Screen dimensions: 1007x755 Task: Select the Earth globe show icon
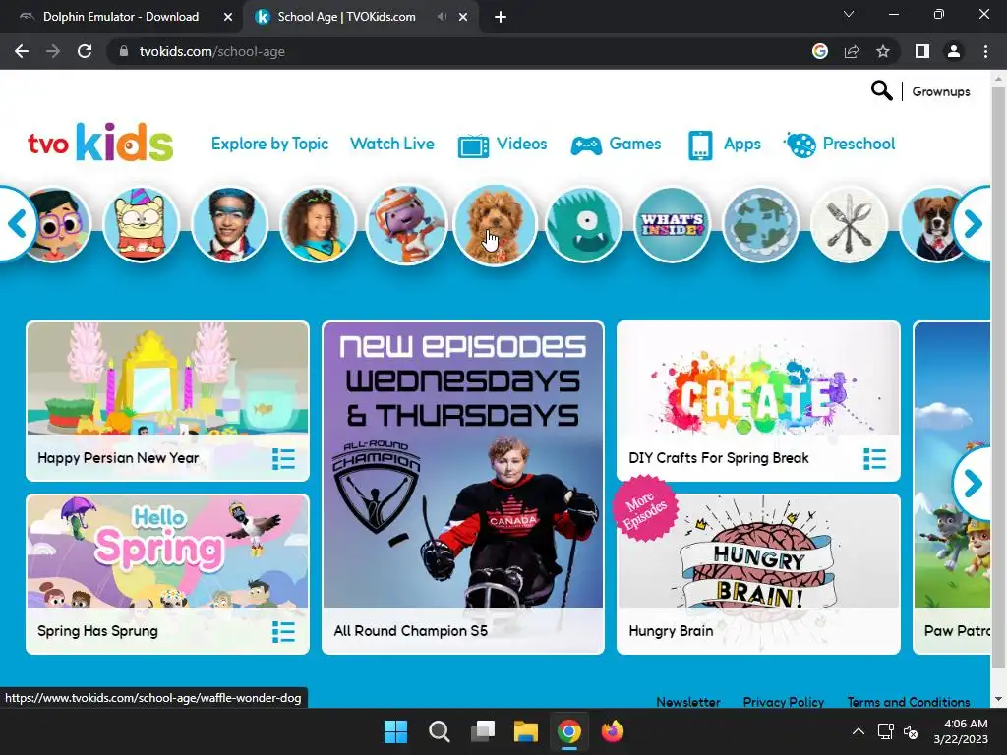pyautogui.click(x=761, y=225)
